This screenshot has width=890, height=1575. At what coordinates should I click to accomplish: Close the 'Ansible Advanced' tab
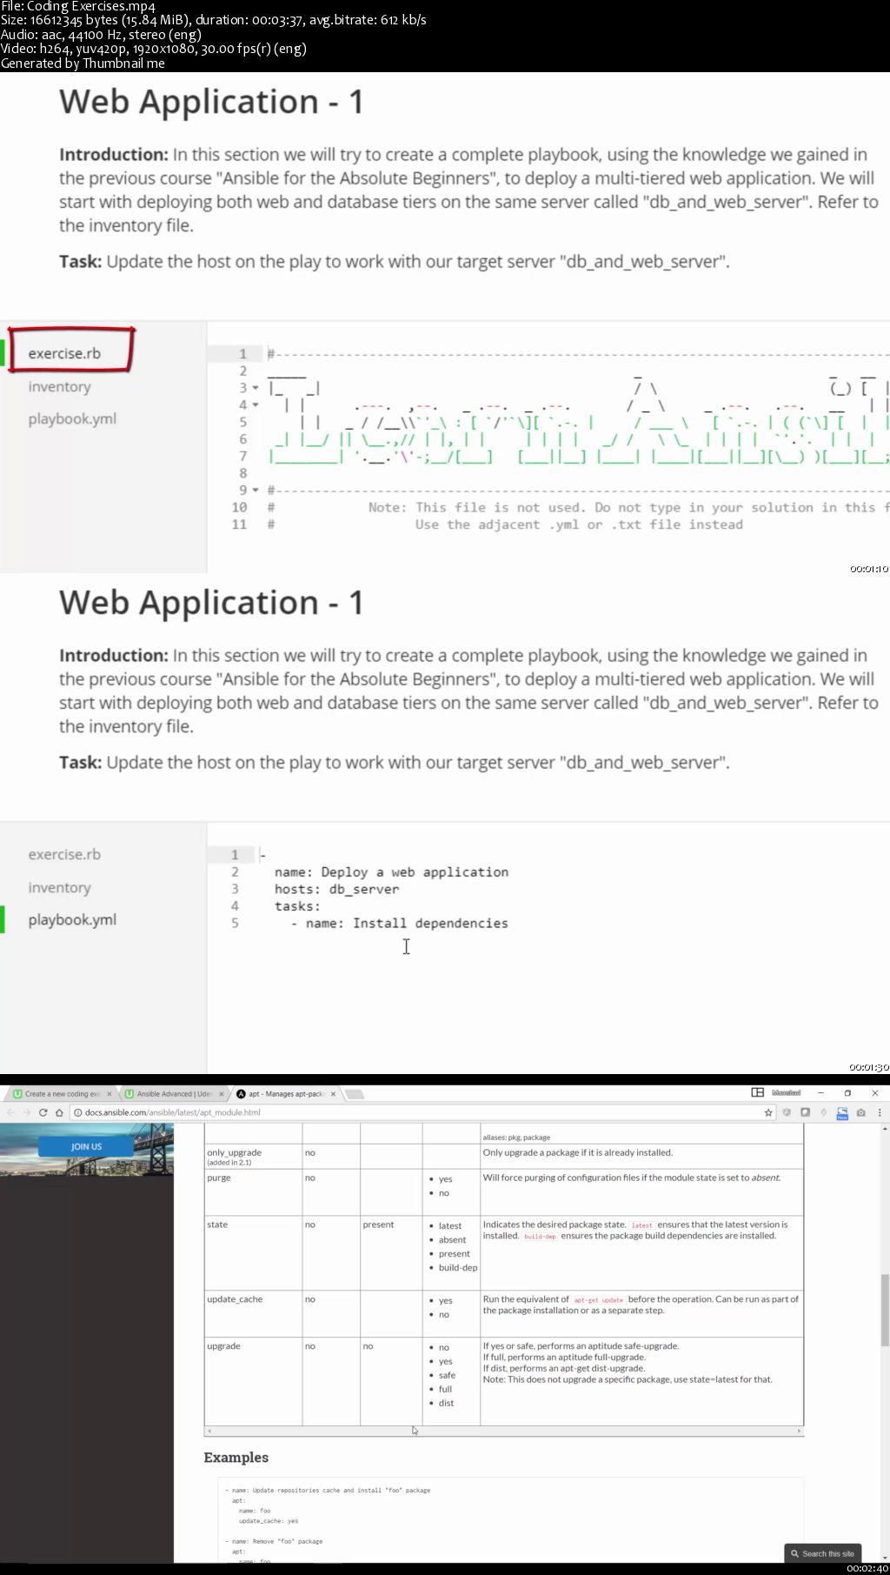[221, 1094]
